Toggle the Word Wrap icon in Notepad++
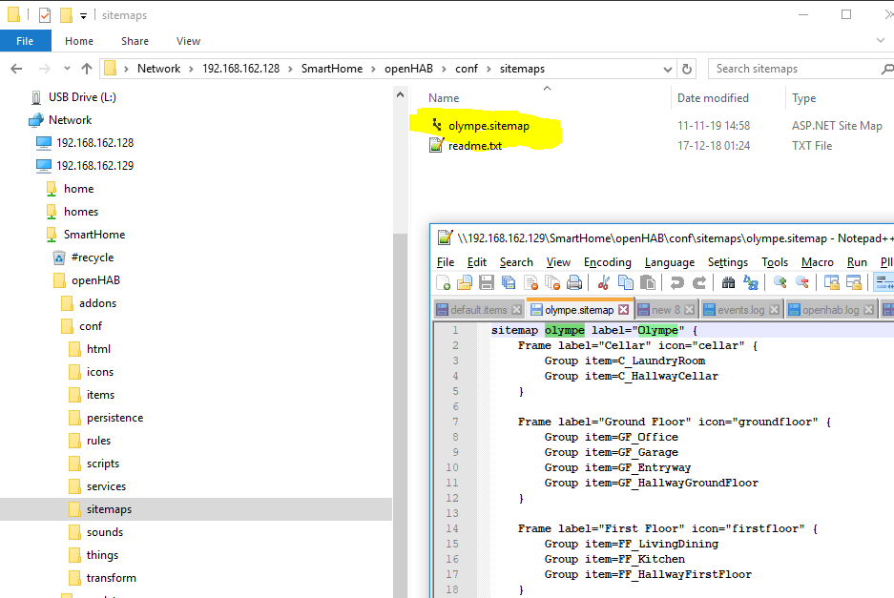The image size is (894, 598). click(884, 282)
